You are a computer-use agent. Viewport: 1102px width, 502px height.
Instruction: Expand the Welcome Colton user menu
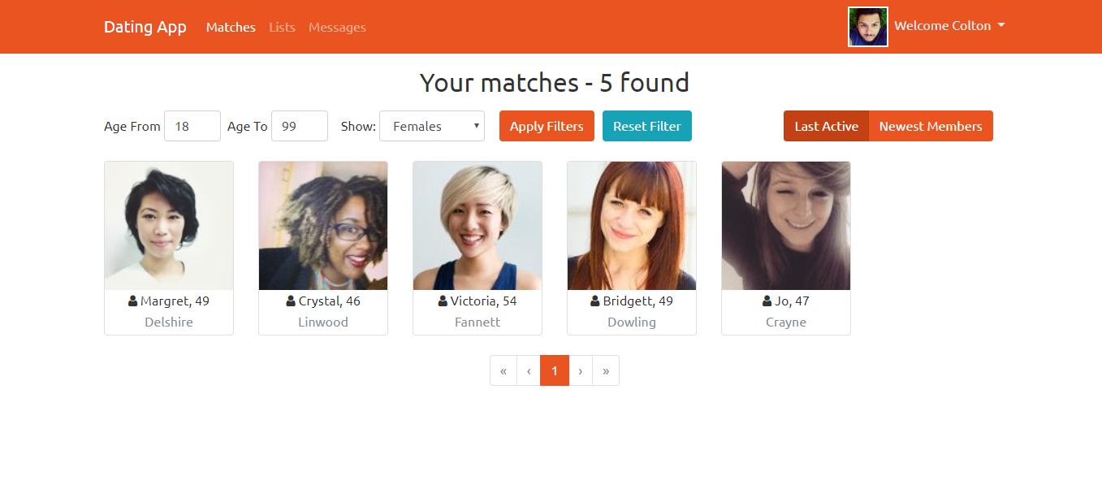tap(949, 26)
